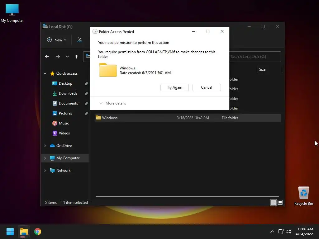Open recent locations chevron
Screen dimensions: 319x239
pyautogui.click(x=67, y=57)
